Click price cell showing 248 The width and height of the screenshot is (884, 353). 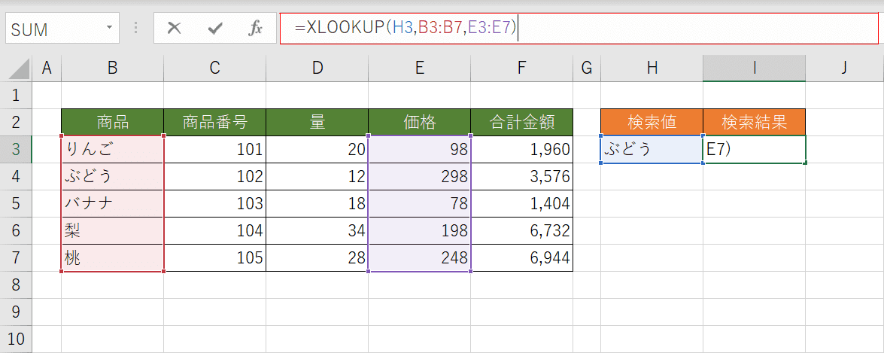[420, 258]
